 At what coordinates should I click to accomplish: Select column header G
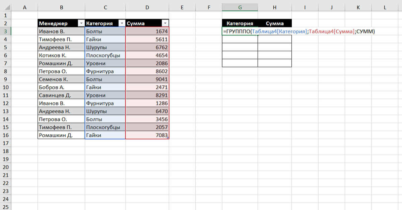coord(240,7)
